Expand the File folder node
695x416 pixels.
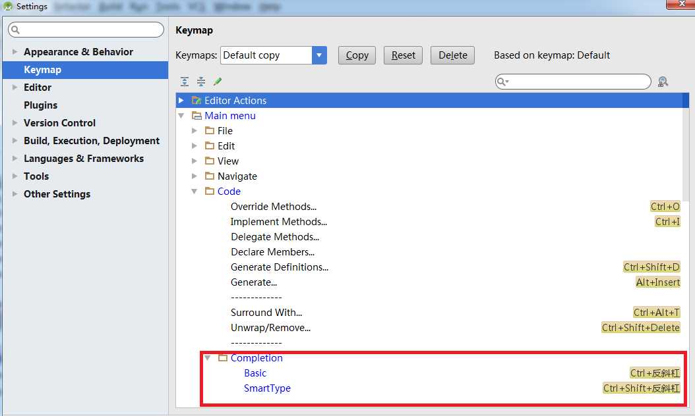(194, 130)
